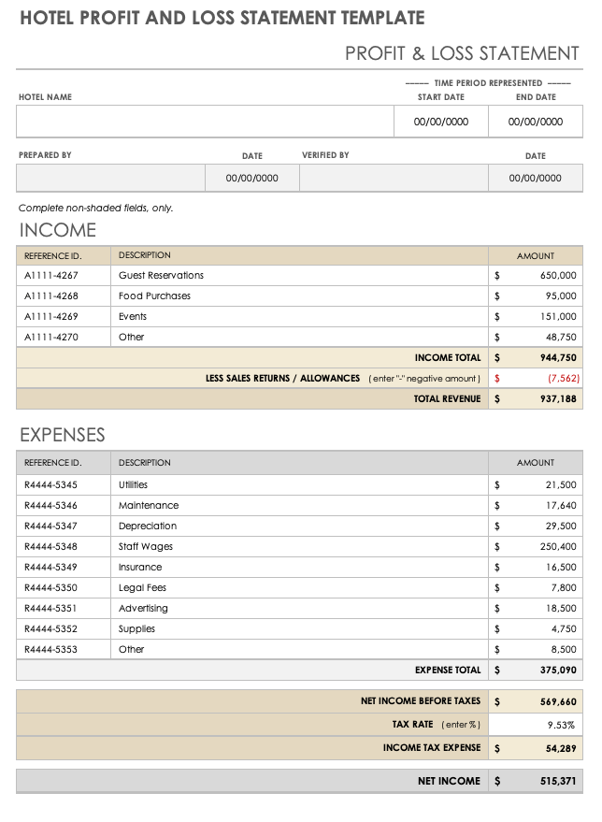This screenshot has width=602, height=822.
Task: Select the Utilities amount 21,500
Action: point(560,485)
